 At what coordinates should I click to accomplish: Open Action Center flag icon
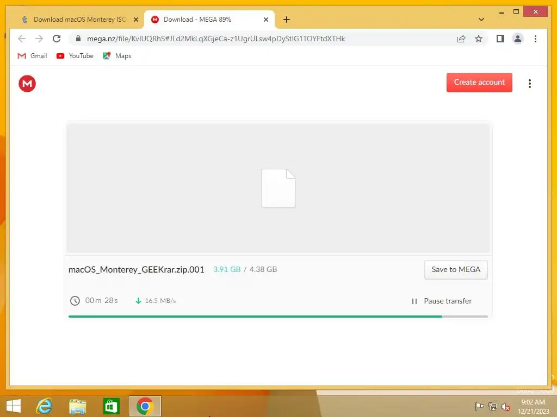[x=479, y=406]
